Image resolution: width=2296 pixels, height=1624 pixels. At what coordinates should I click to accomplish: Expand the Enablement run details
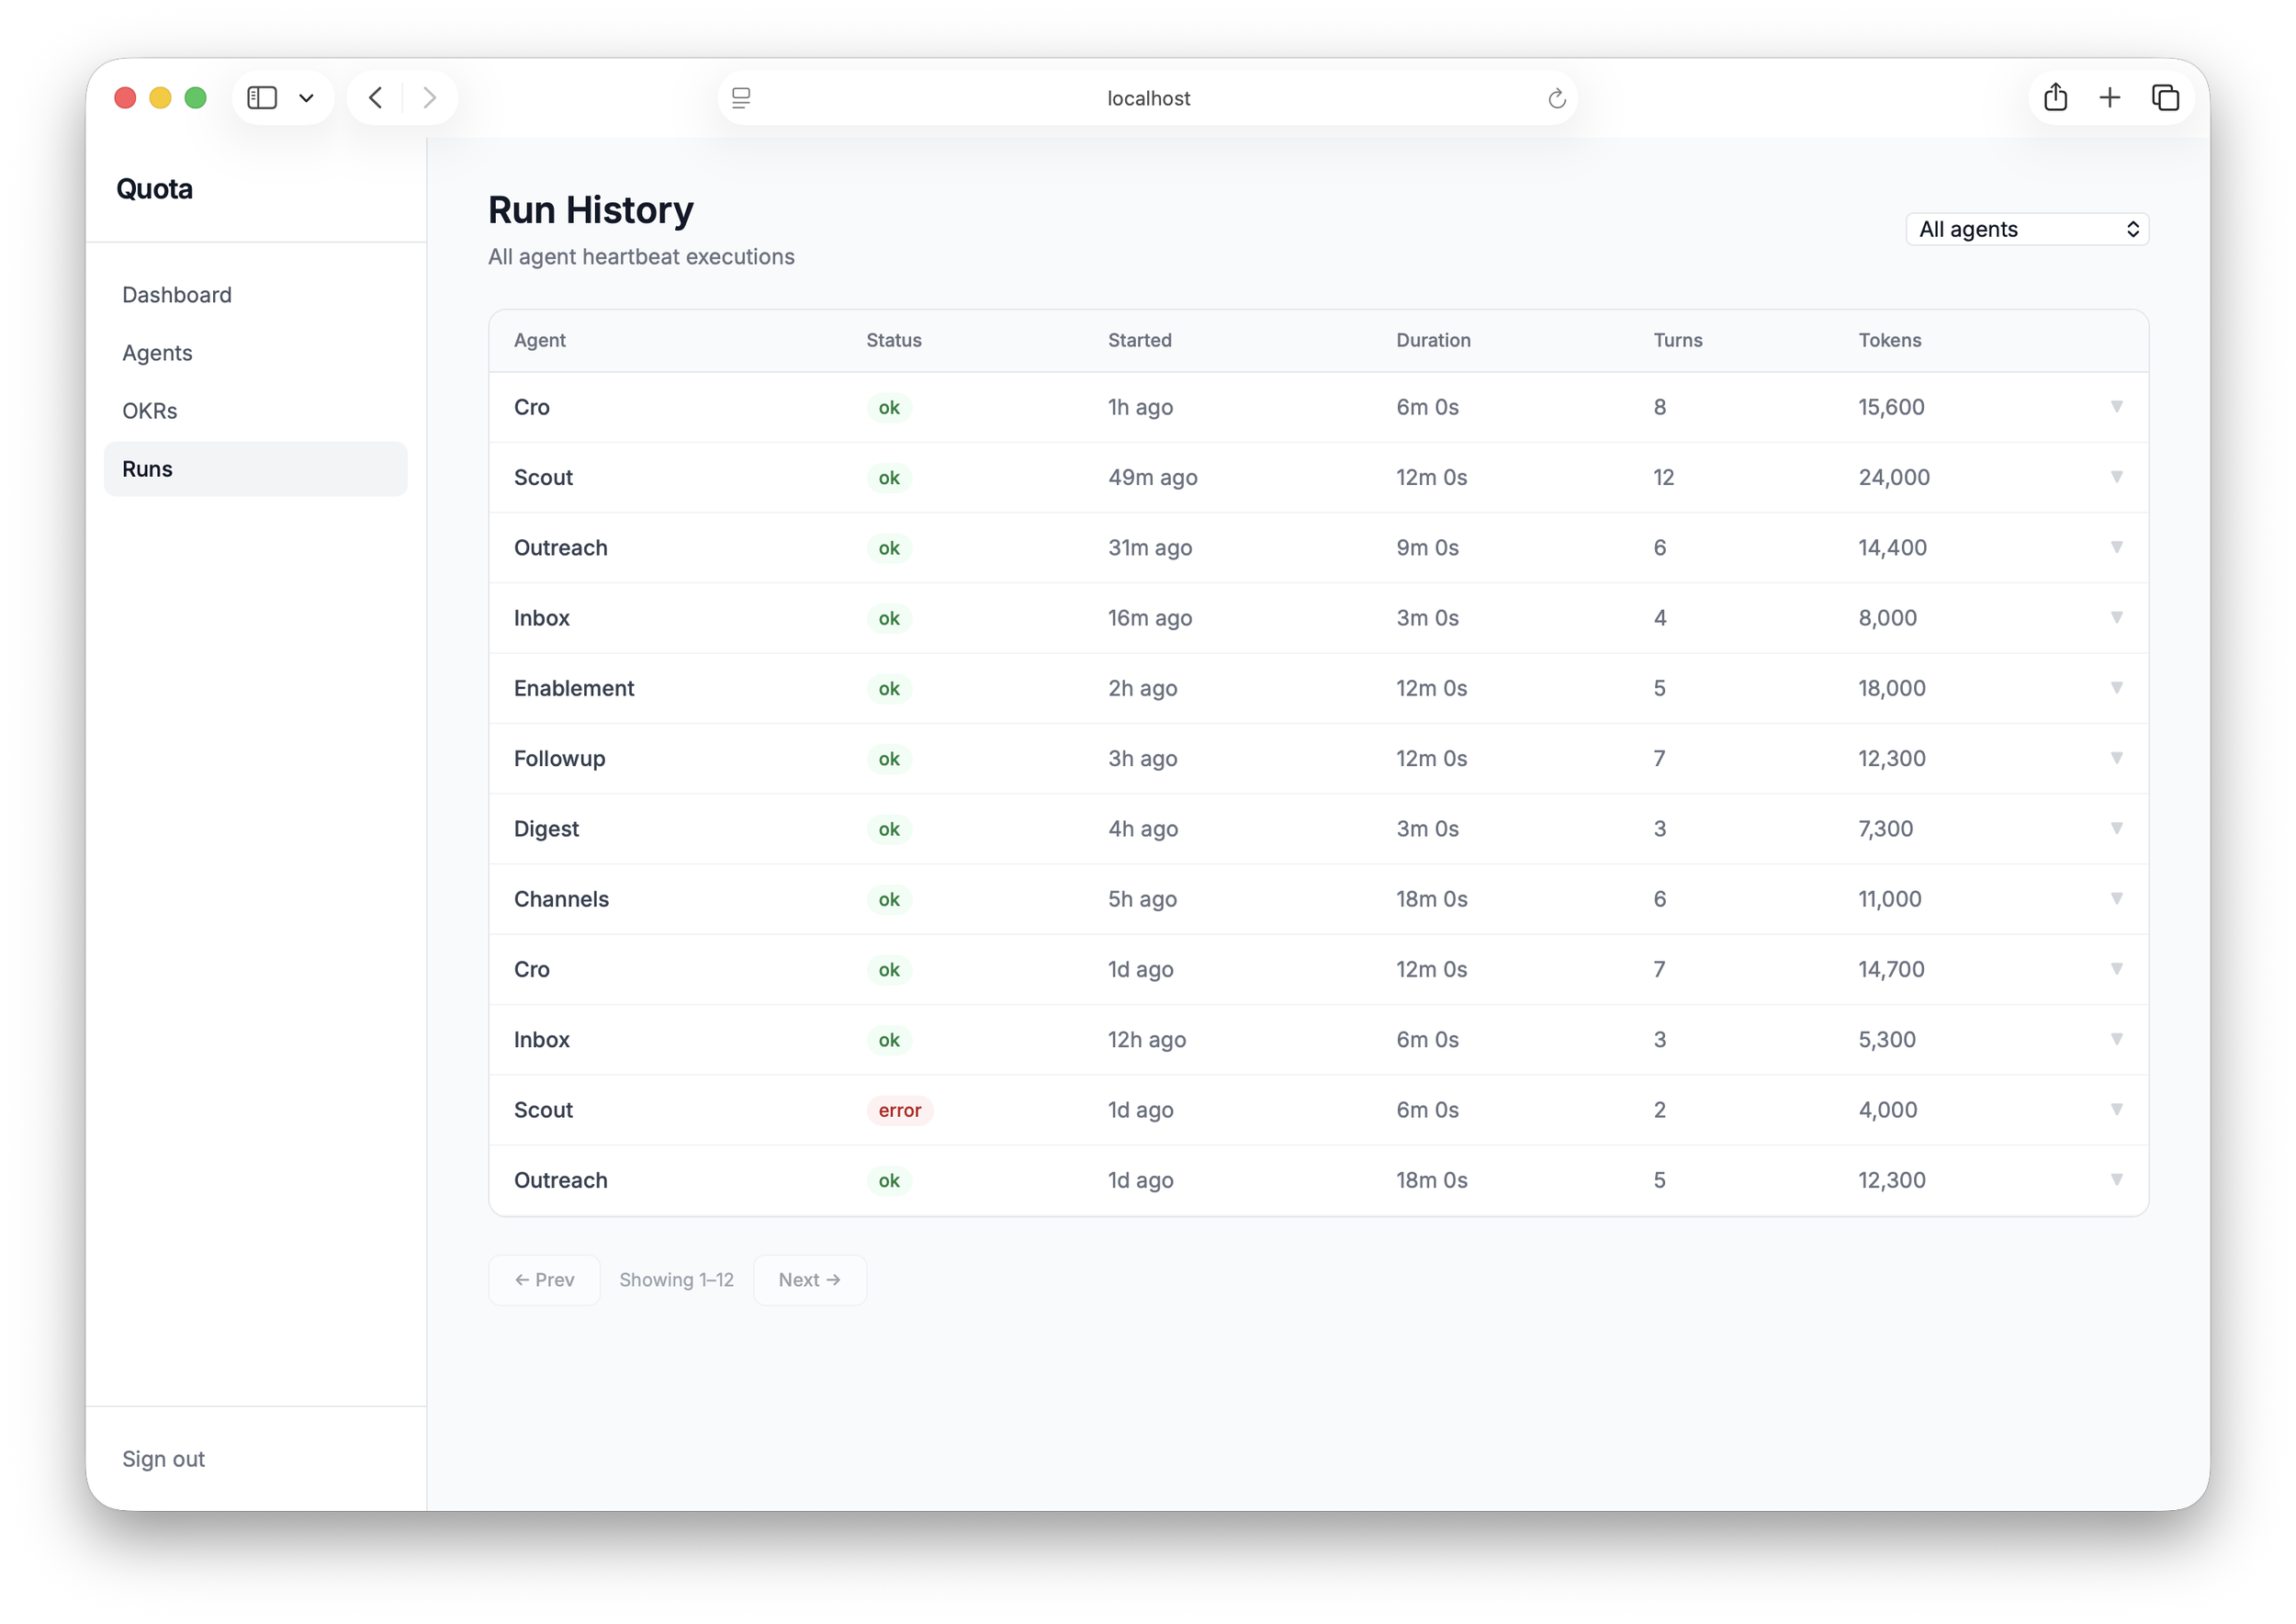coord(2116,688)
